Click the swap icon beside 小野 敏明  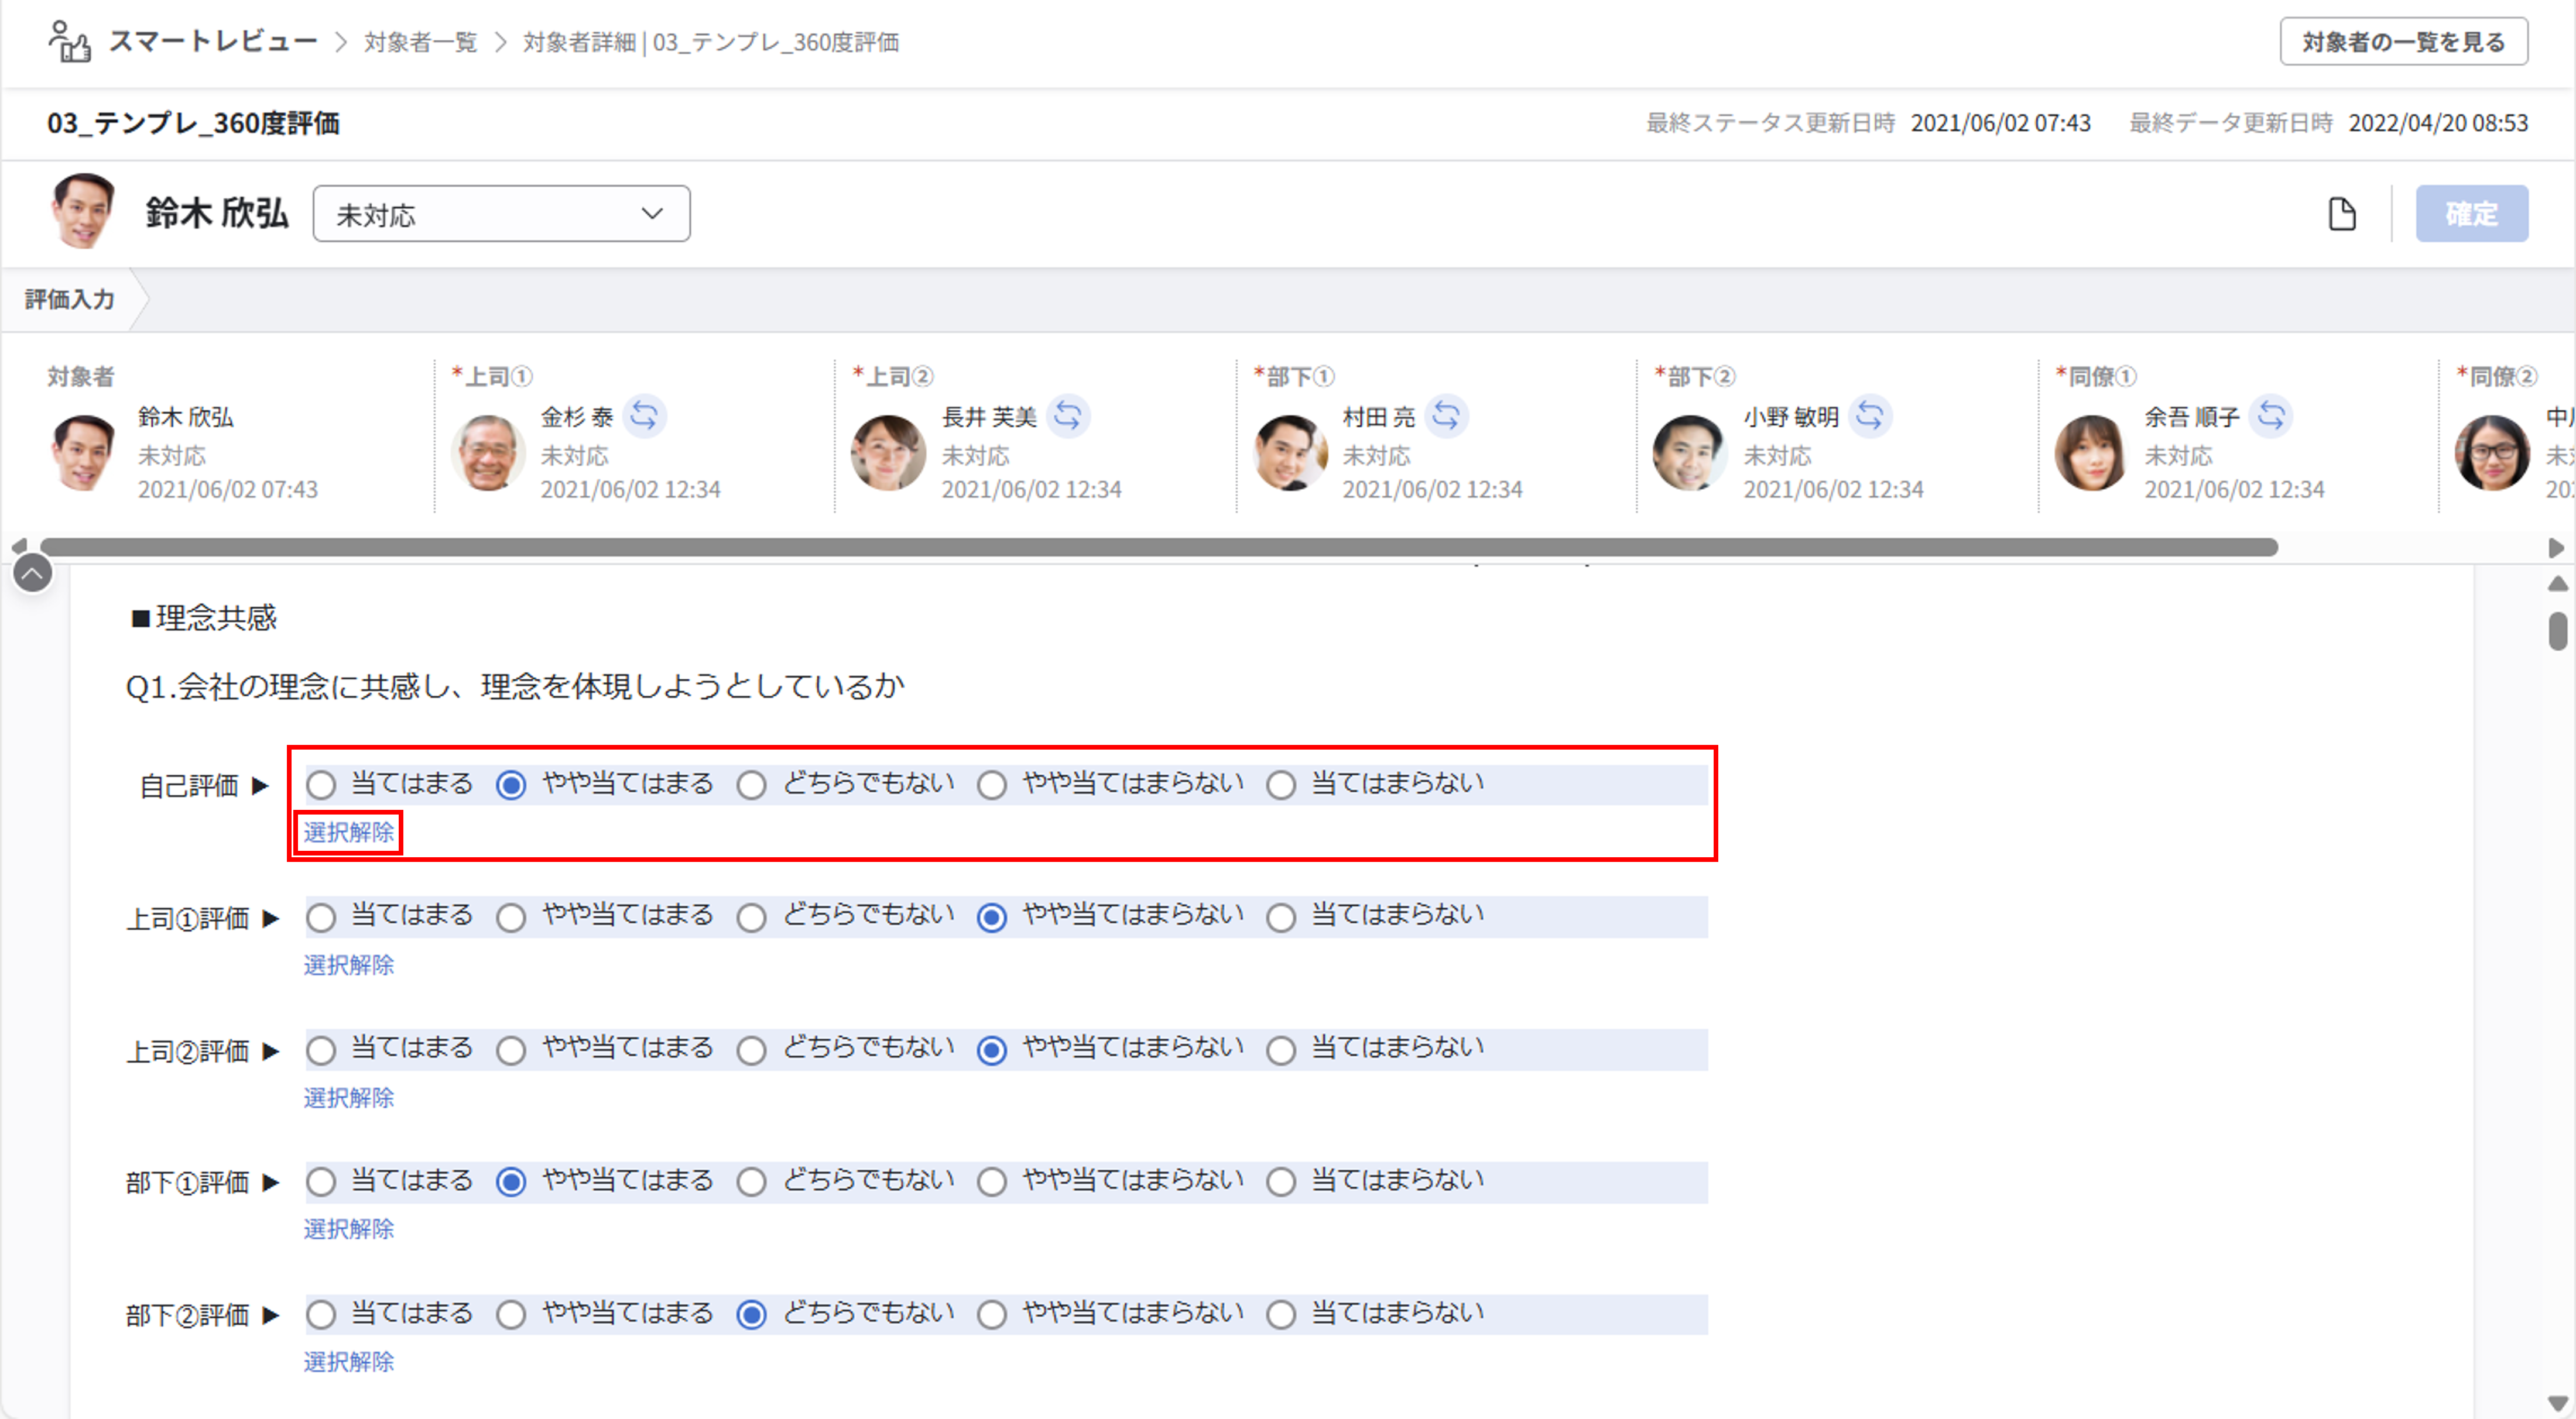tap(1869, 415)
